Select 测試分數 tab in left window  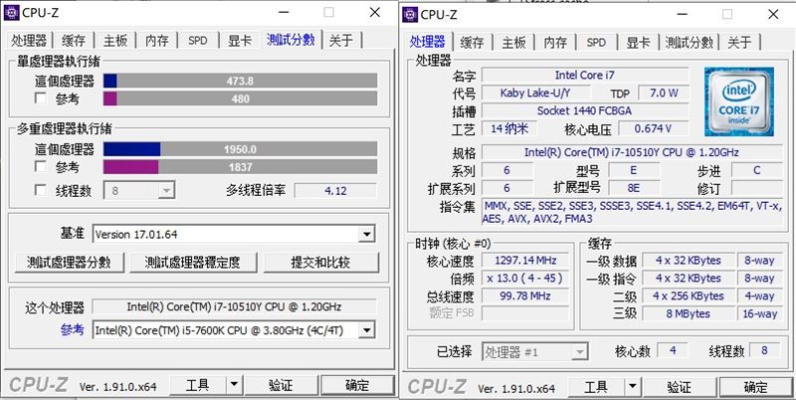(x=291, y=39)
